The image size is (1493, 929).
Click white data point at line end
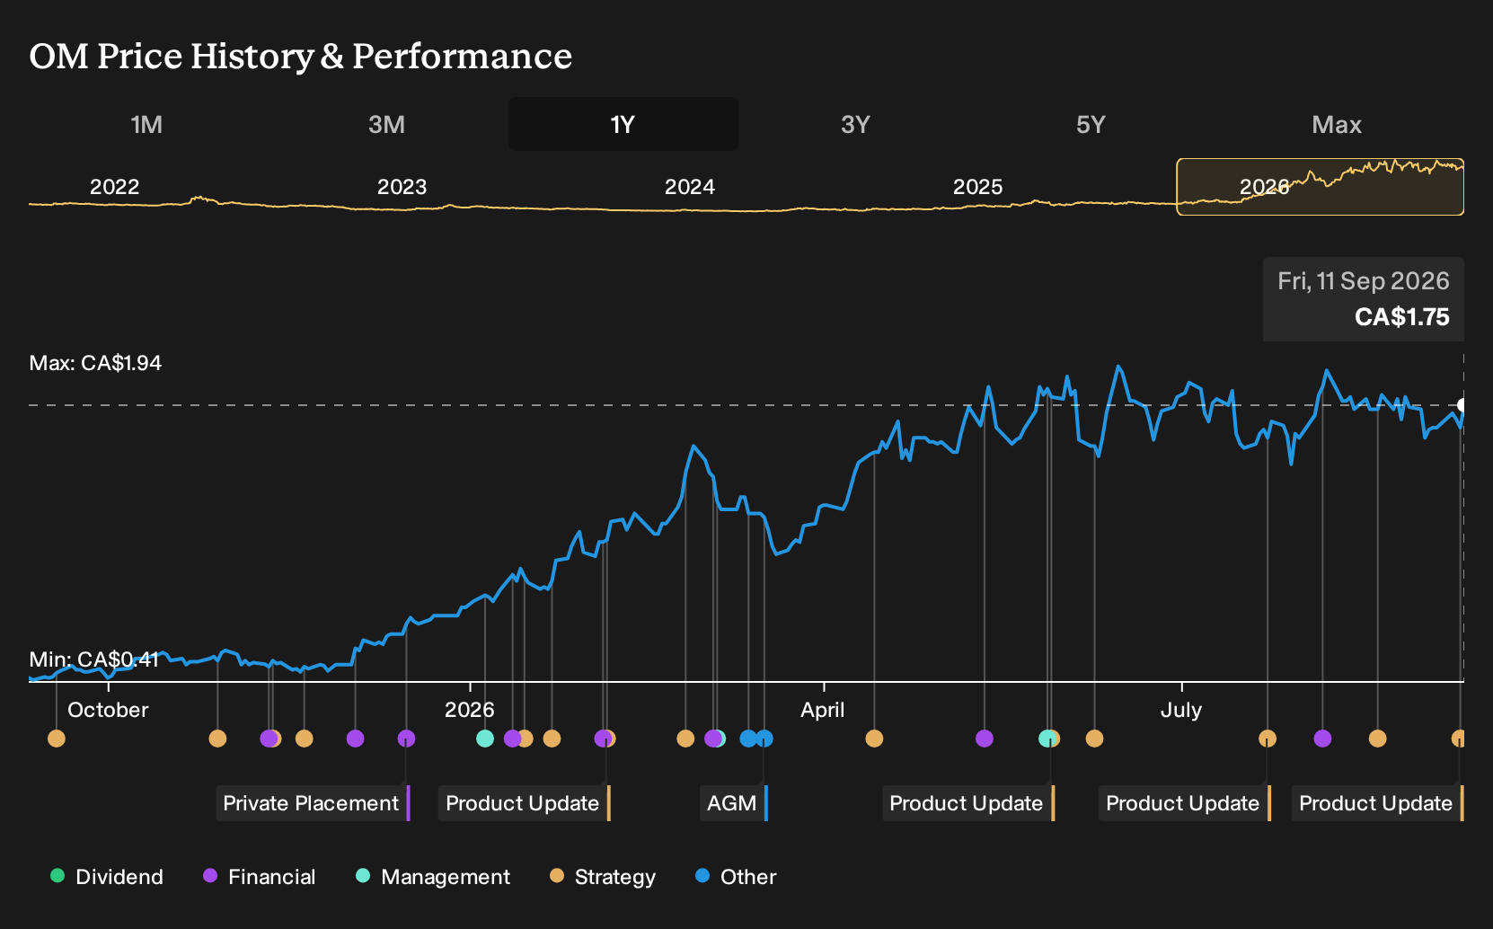1462,405
